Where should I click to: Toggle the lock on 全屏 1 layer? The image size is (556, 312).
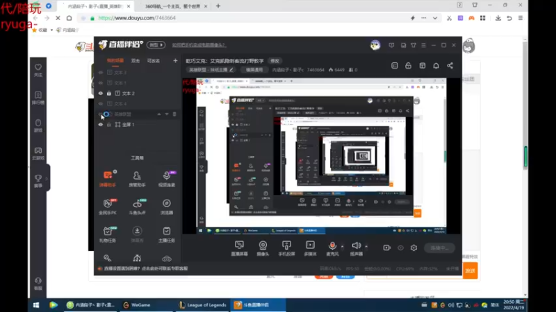point(109,125)
